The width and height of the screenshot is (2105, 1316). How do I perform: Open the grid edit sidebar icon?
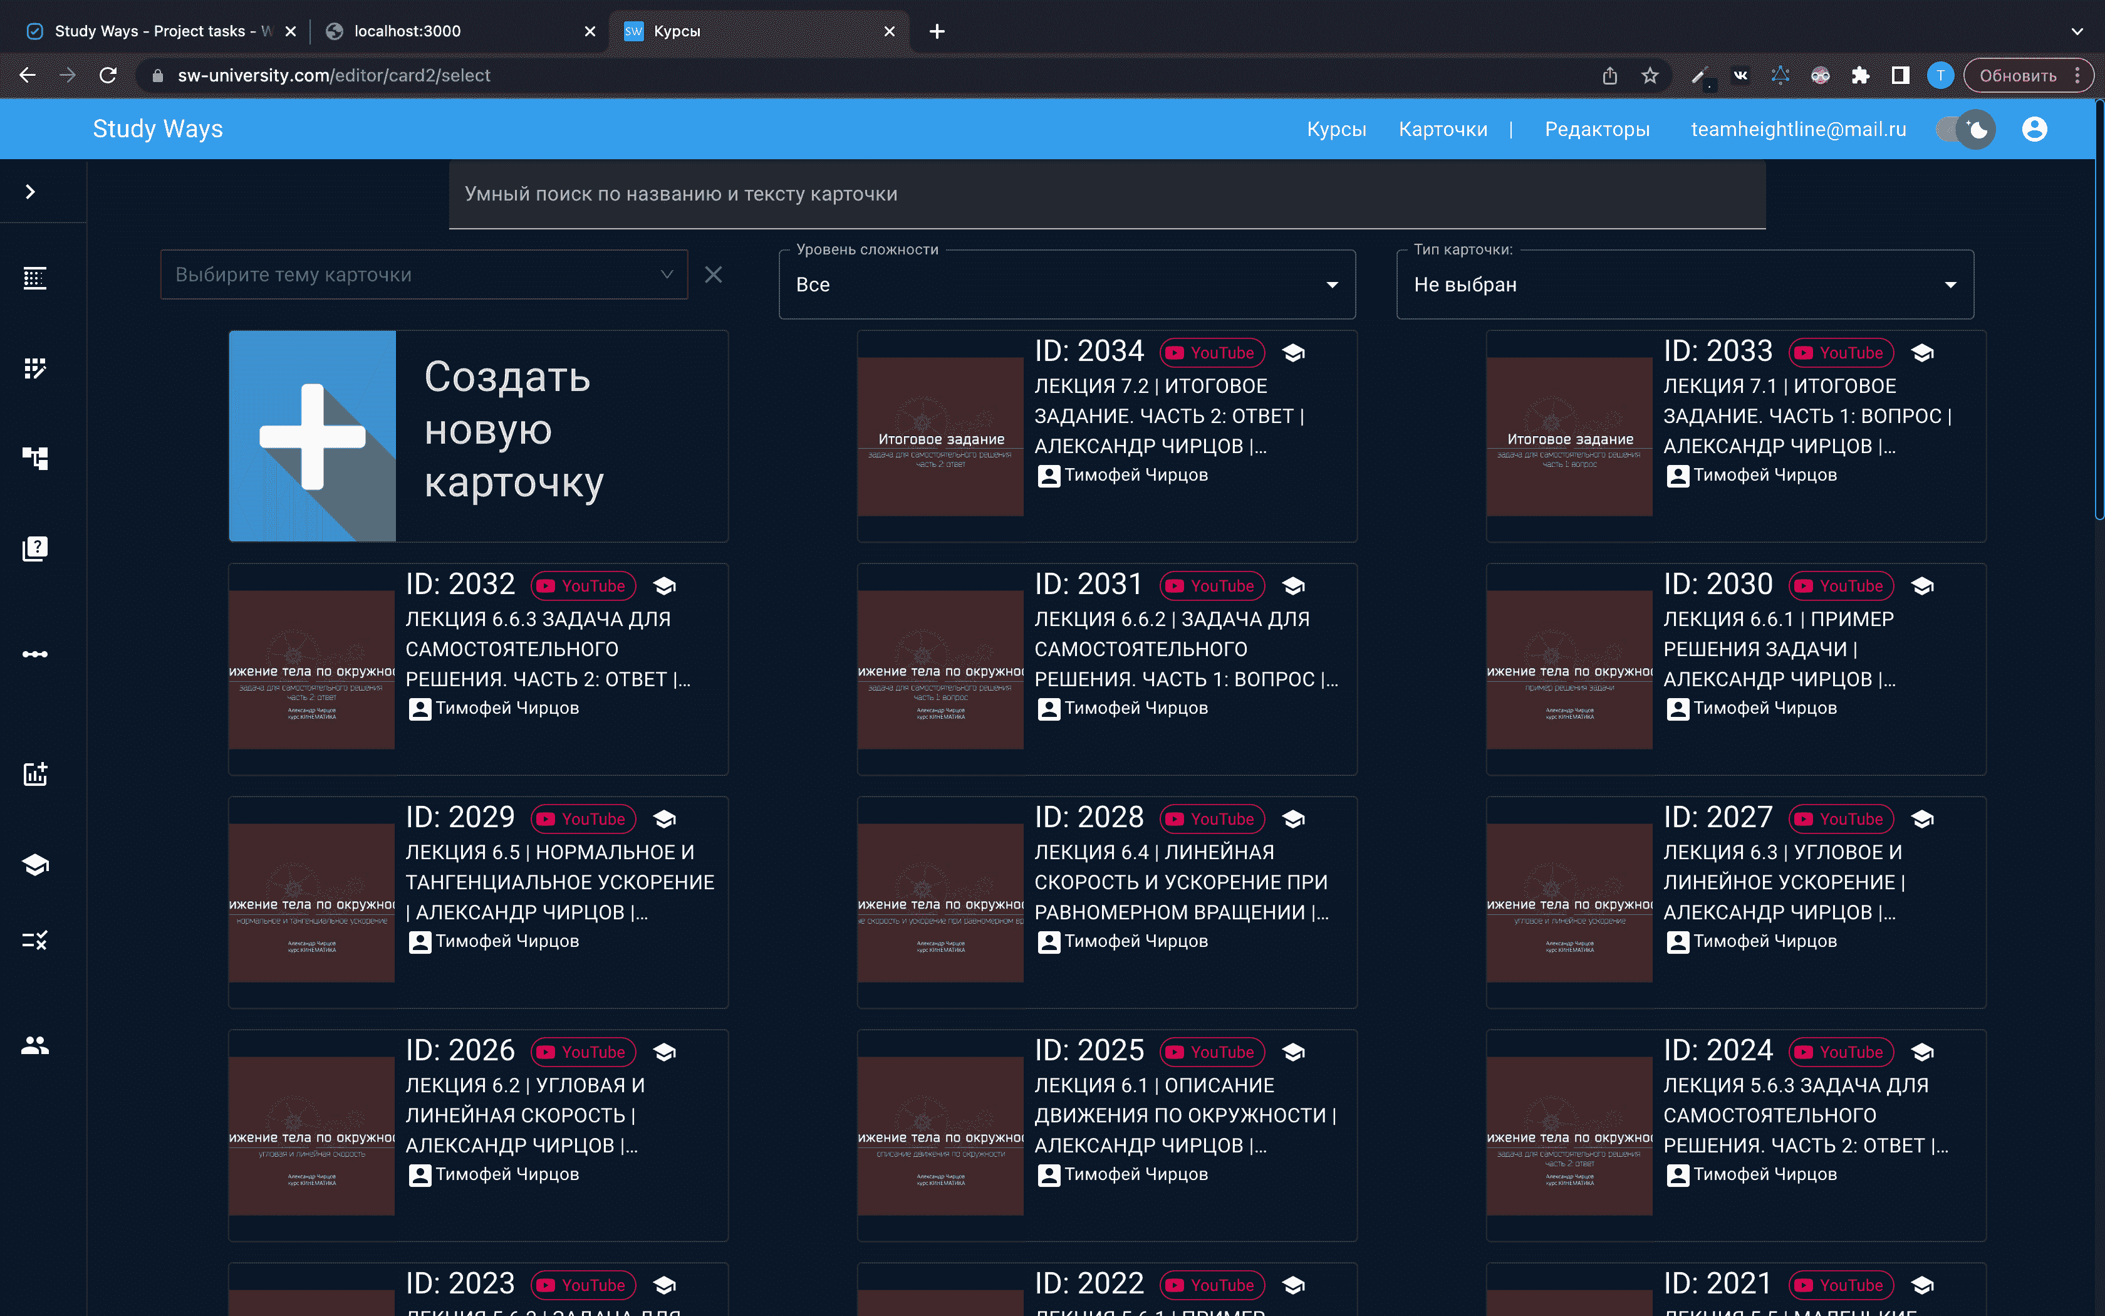(35, 369)
